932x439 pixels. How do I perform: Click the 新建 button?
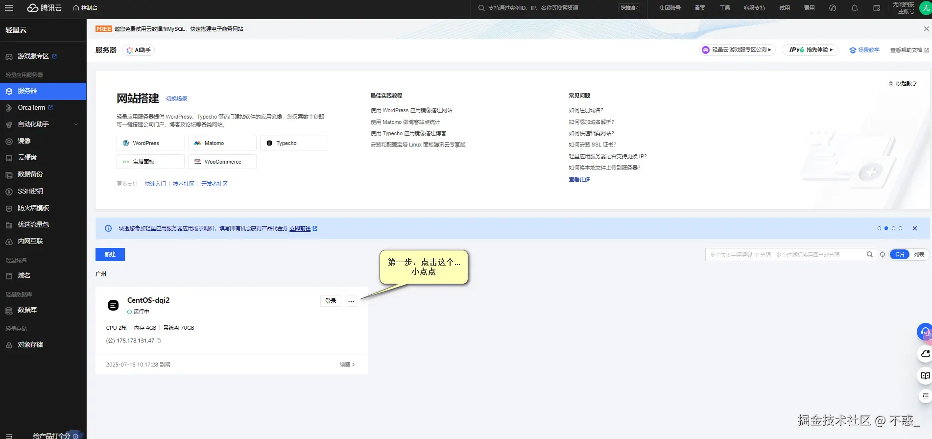(x=110, y=255)
